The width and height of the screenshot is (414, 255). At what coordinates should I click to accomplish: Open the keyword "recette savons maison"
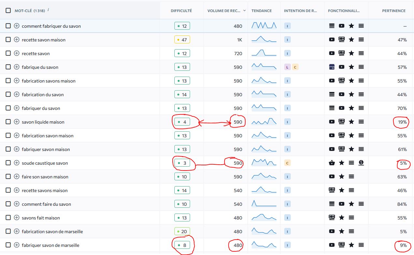pyautogui.click(x=44, y=190)
